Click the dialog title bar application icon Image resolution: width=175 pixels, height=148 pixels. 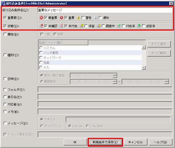pos(4,4)
